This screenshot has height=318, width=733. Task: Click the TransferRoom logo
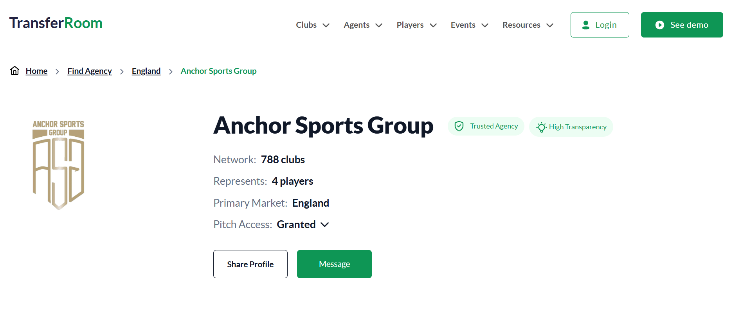[56, 23]
